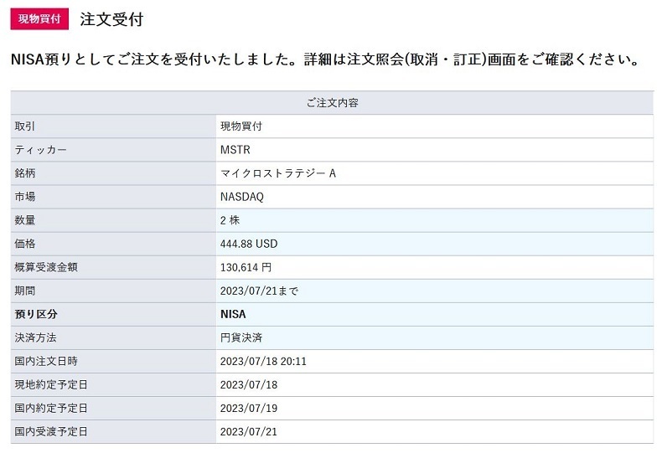Viewport: 662px width, 453px height.
Task: Click the stock name マイクロストラテジー A
Action: pos(277,173)
